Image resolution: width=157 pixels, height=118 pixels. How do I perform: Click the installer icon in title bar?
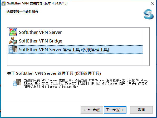point(3,3)
